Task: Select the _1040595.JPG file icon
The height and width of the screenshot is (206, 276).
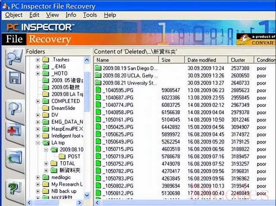Action: (98, 91)
